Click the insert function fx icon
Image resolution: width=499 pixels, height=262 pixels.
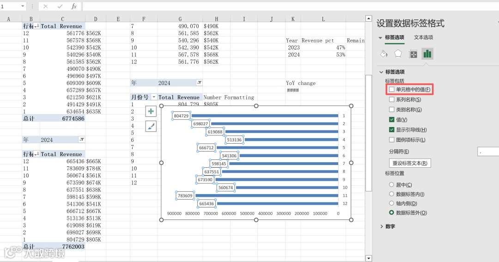[x=74, y=6]
